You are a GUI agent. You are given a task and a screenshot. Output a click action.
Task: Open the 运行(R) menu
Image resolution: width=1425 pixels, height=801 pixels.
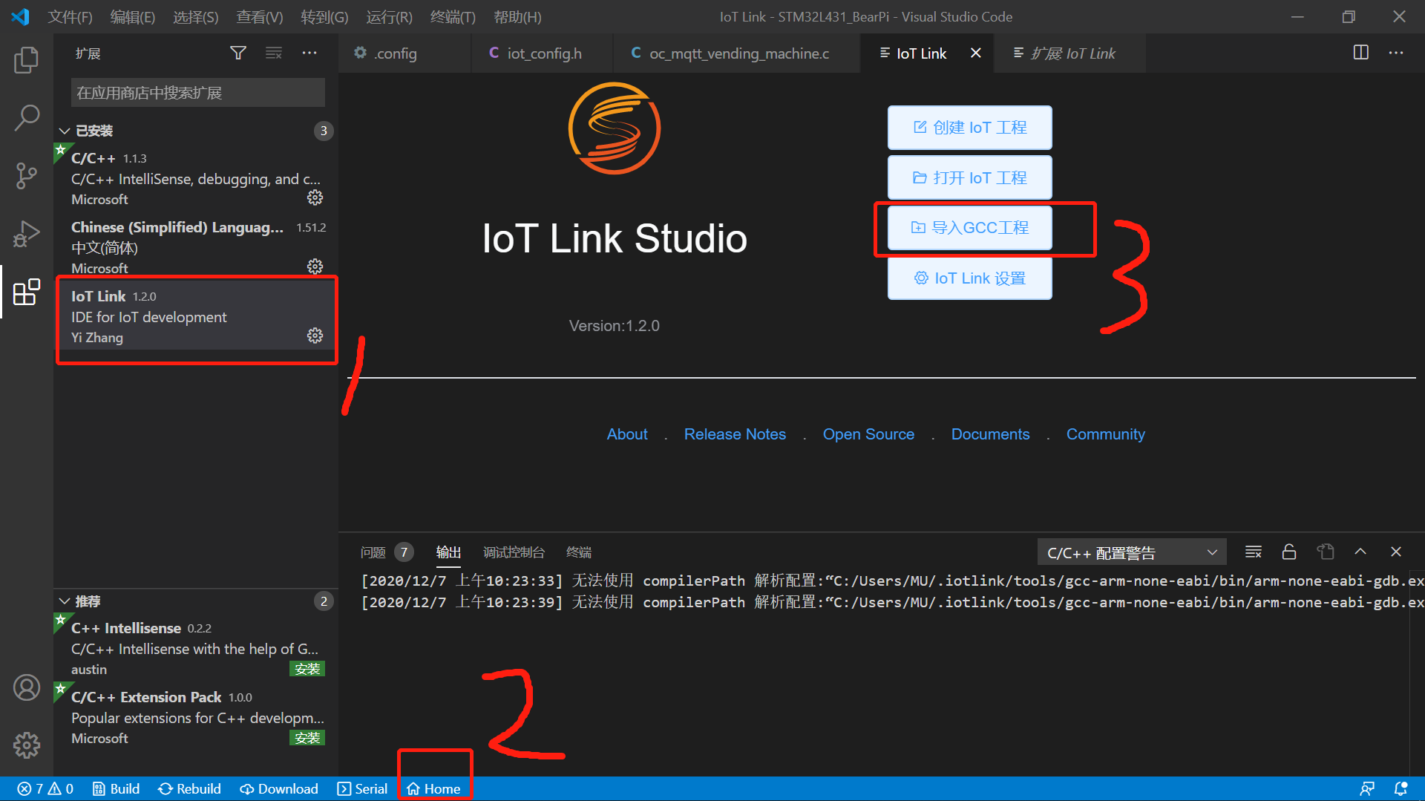[x=389, y=16]
